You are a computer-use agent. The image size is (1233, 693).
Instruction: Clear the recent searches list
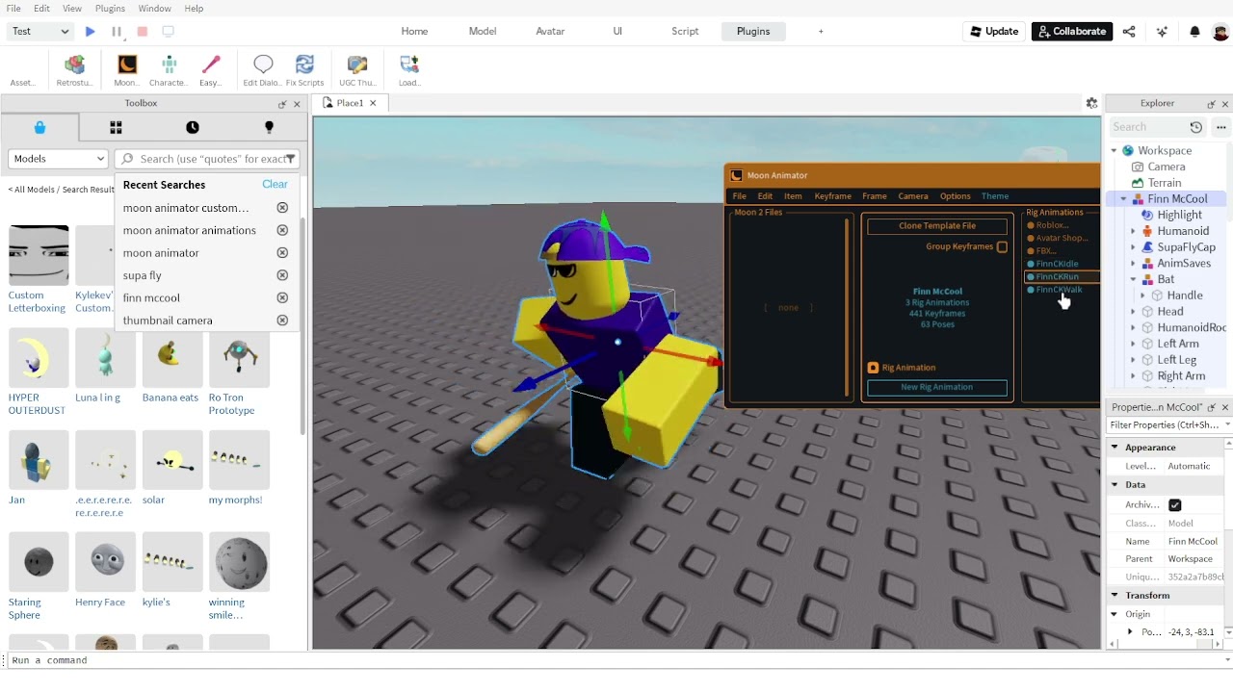[x=275, y=185]
